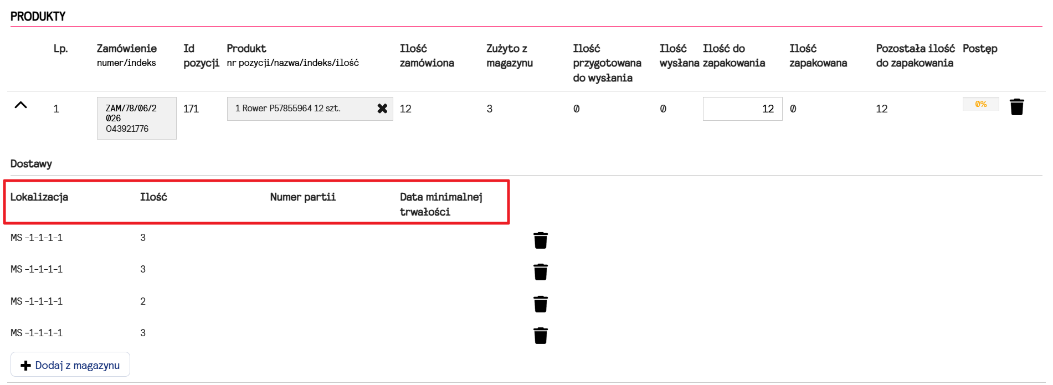The width and height of the screenshot is (1053, 385).
Task: Delete product row 1 with trash icon
Action: pos(1016,107)
